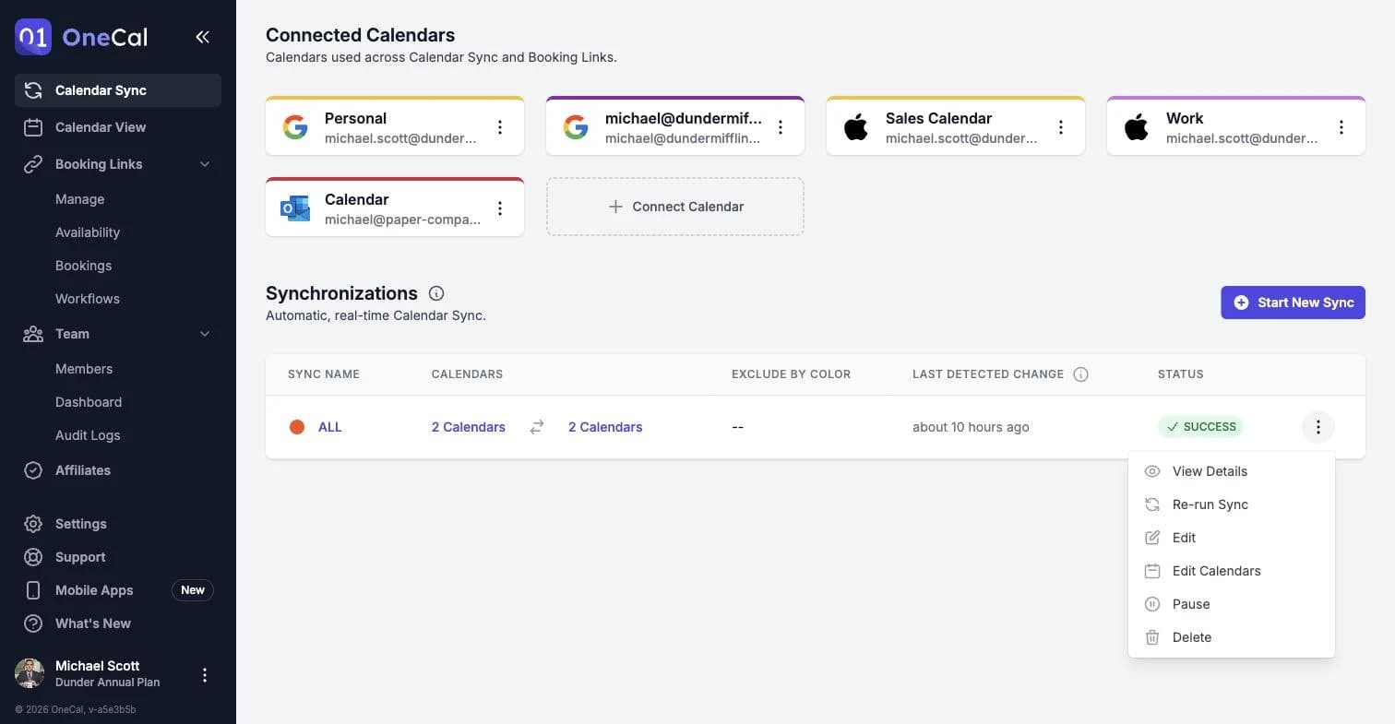Click Last Detected Change info icon
Image resolution: width=1395 pixels, height=724 pixels.
[1081, 374]
